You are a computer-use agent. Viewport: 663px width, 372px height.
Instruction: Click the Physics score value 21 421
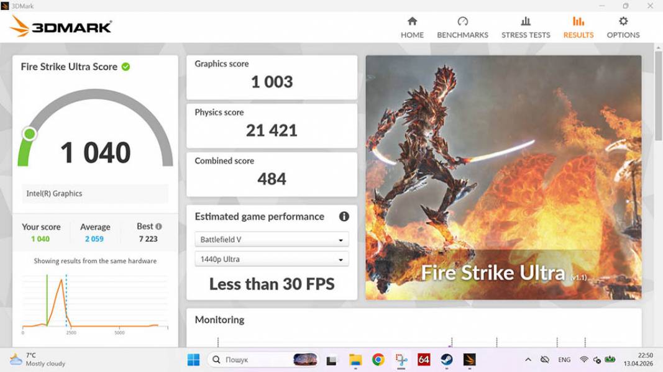[272, 130]
